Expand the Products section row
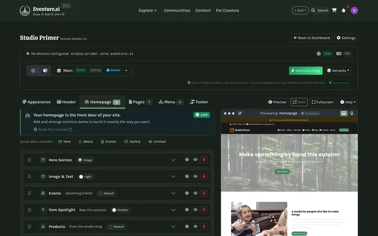Image resolution: width=378 pixels, height=236 pixels. pyautogui.click(x=173, y=227)
